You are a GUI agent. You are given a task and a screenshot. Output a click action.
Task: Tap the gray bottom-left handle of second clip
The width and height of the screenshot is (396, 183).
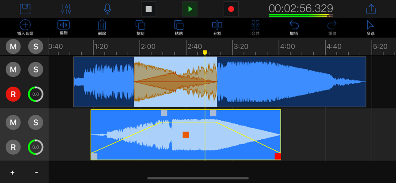click(94, 156)
